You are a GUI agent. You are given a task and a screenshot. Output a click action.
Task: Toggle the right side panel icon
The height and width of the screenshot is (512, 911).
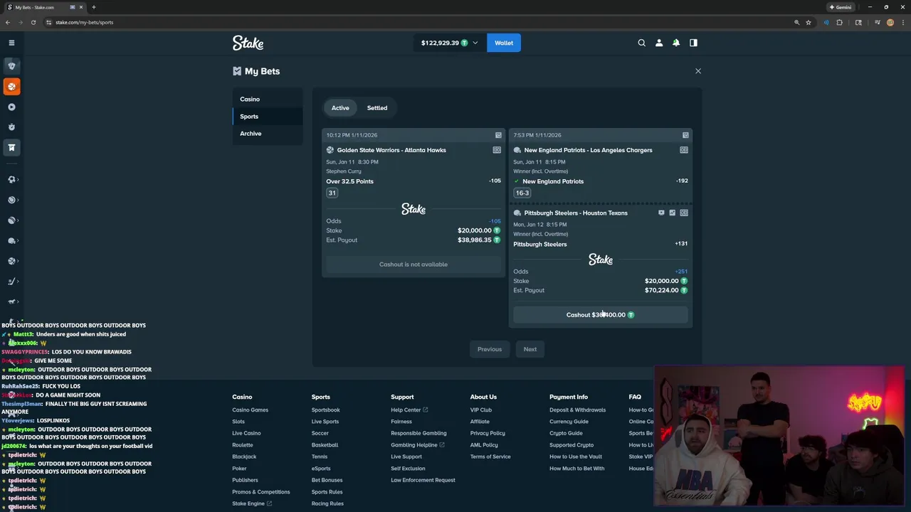[693, 43]
